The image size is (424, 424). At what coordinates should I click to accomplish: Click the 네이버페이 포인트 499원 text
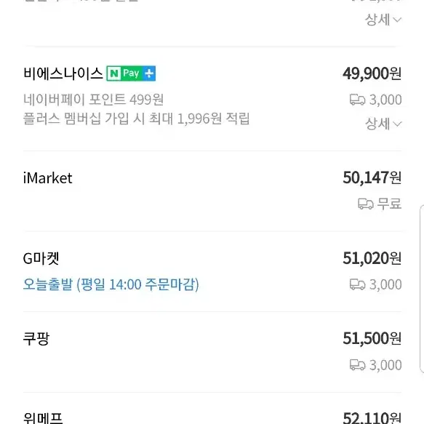tap(94, 100)
